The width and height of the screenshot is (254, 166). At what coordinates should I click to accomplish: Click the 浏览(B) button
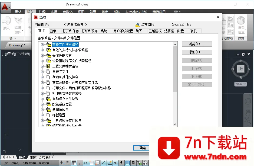click(197, 44)
